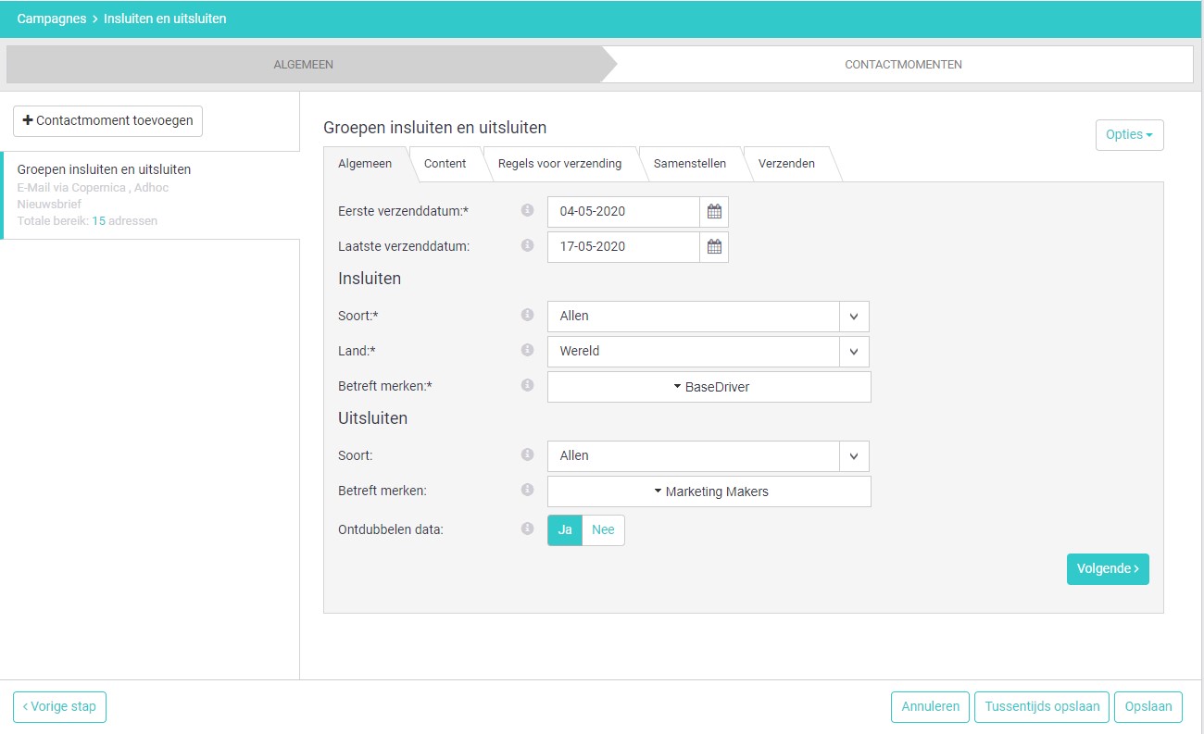The height and width of the screenshot is (734, 1204).
Task: Click the Annuleren button
Action: 930,706
